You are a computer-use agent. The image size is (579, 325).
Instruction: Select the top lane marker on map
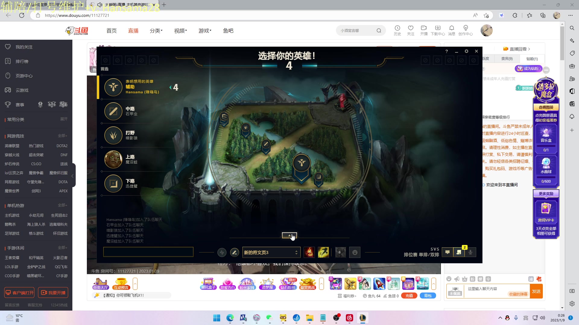coord(224,119)
